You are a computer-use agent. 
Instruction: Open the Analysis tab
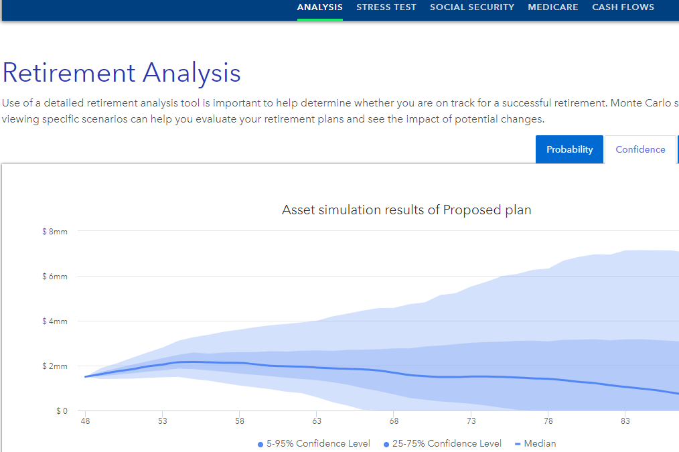click(319, 7)
